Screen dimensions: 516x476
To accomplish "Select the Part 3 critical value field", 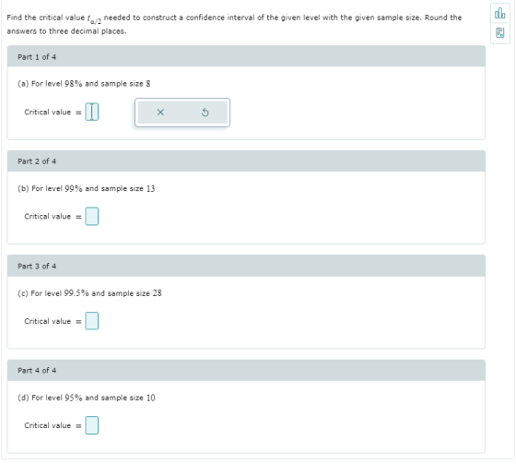I will click(x=92, y=321).
